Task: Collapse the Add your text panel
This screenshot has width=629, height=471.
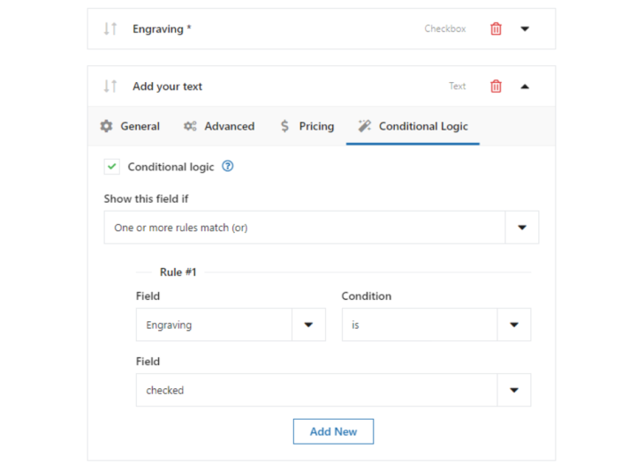Action: [x=525, y=86]
